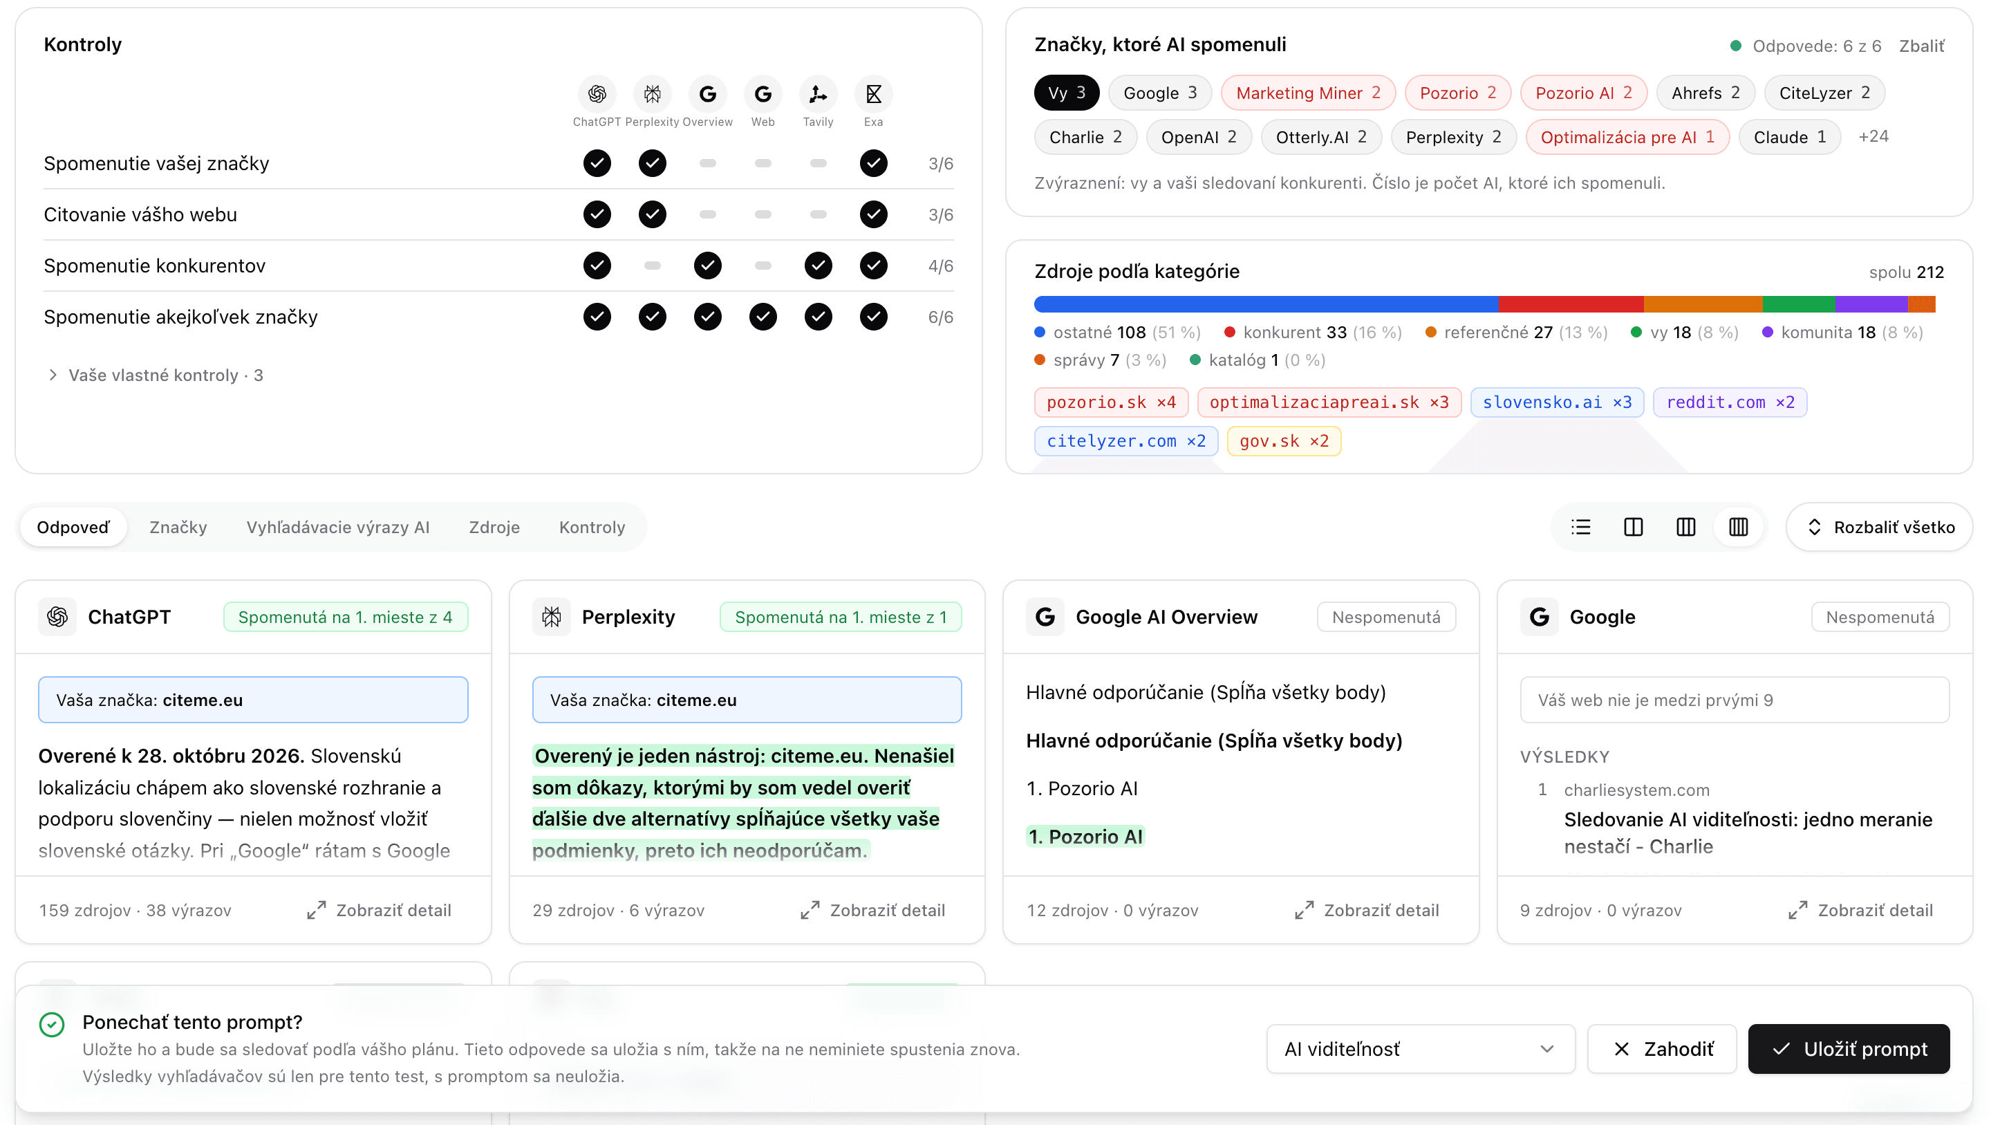Open Zobraziť detail on Google AI Overview card
The image size is (1991, 1125).
1367,910
